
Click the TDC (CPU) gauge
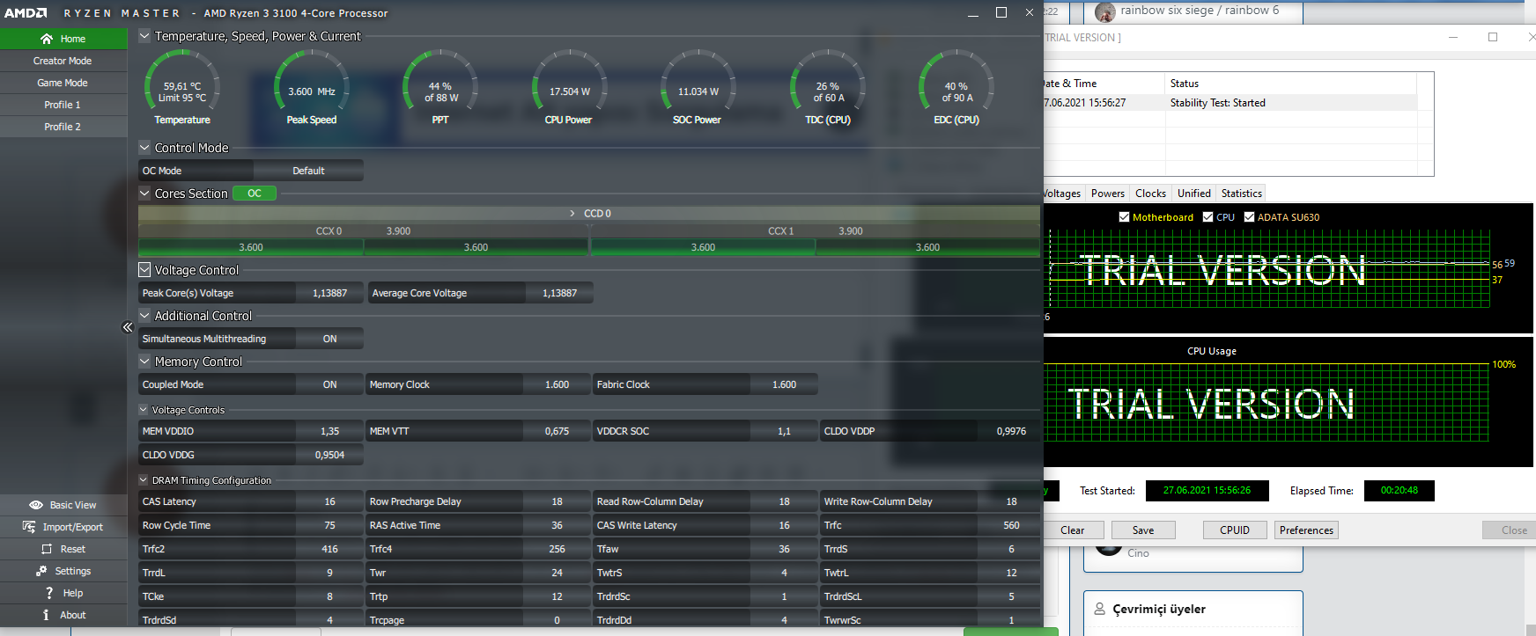click(828, 88)
